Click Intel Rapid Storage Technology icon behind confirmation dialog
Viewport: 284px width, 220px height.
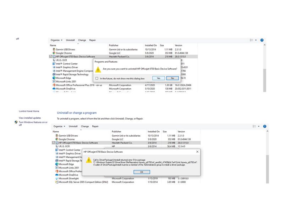(x=54, y=74)
